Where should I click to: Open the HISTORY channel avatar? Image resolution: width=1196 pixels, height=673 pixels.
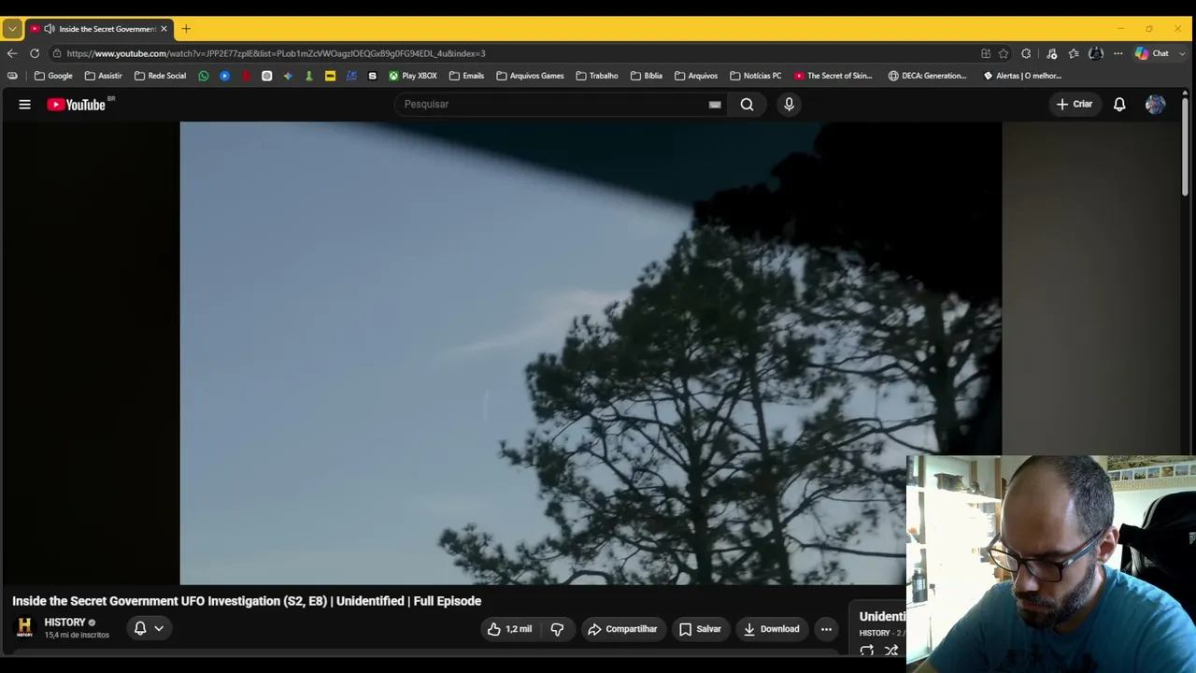click(x=24, y=627)
